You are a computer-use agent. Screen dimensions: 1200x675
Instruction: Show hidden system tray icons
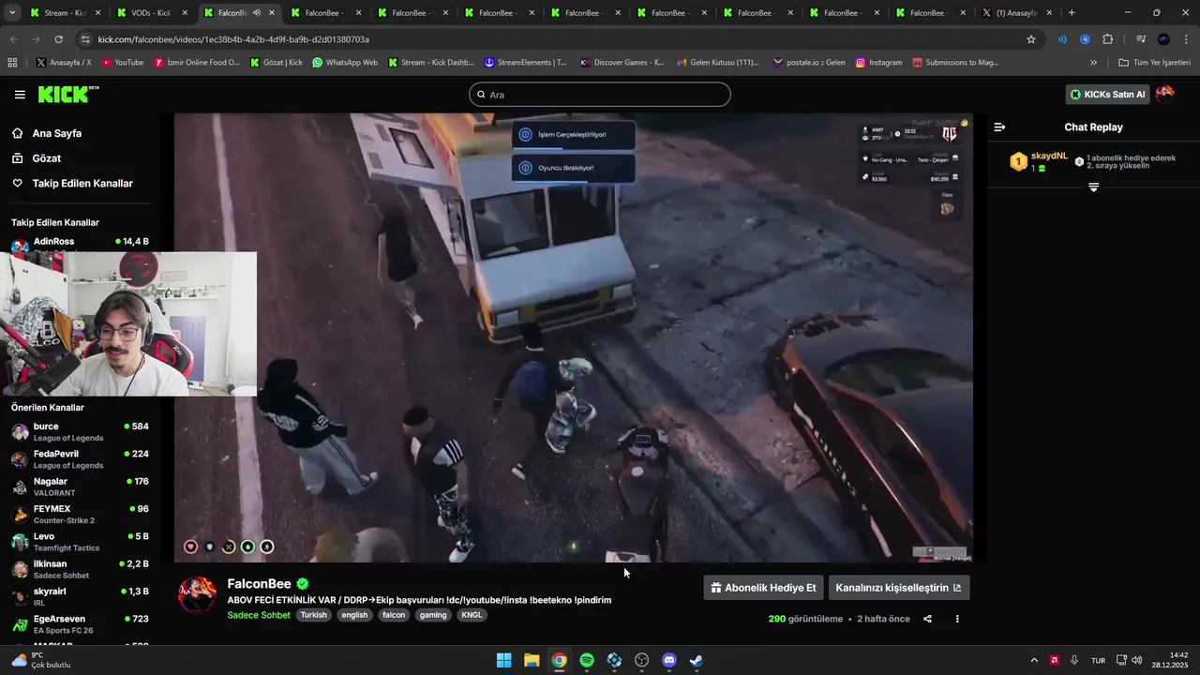[x=1034, y=660]
